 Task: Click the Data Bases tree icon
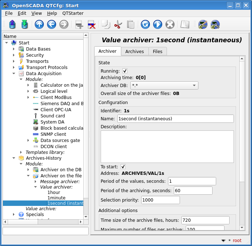[21, 49]
